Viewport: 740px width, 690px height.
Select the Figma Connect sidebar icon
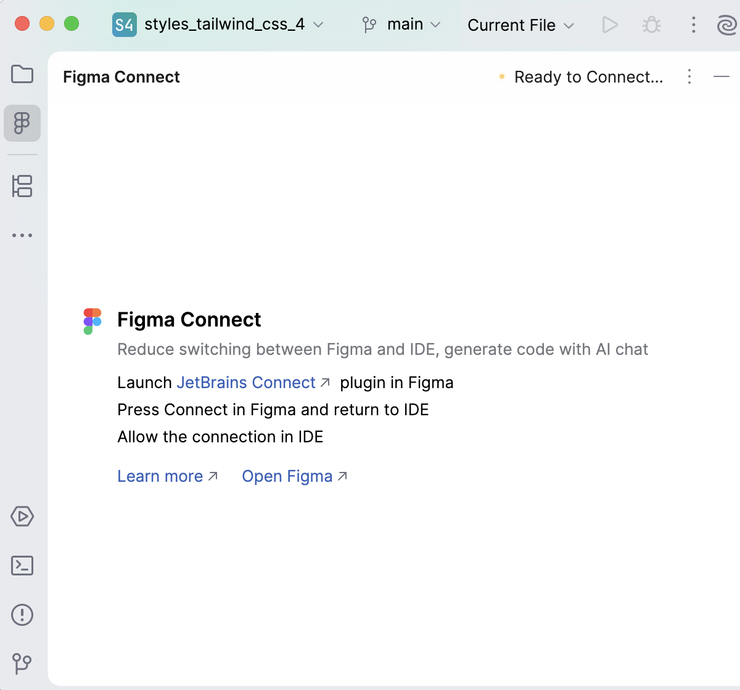click(22, 123)
